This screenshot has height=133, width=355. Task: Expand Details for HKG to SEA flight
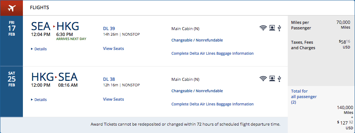point(39,100)
